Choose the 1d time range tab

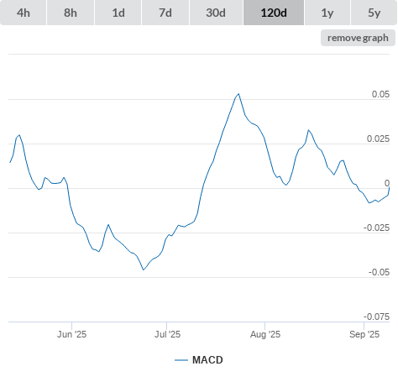coord(118,13)
